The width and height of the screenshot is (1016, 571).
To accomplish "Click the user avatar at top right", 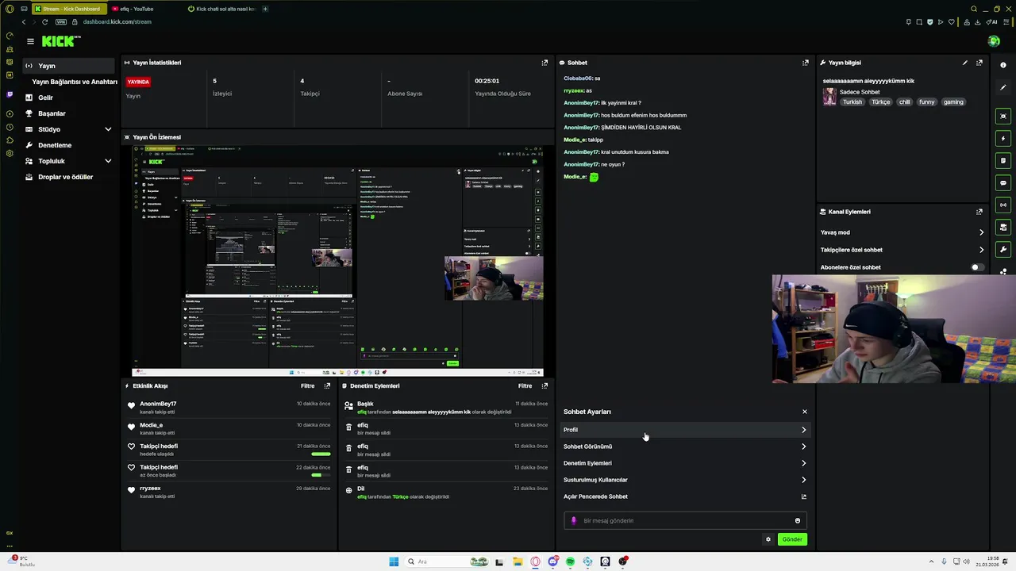I will pos(994,41).
